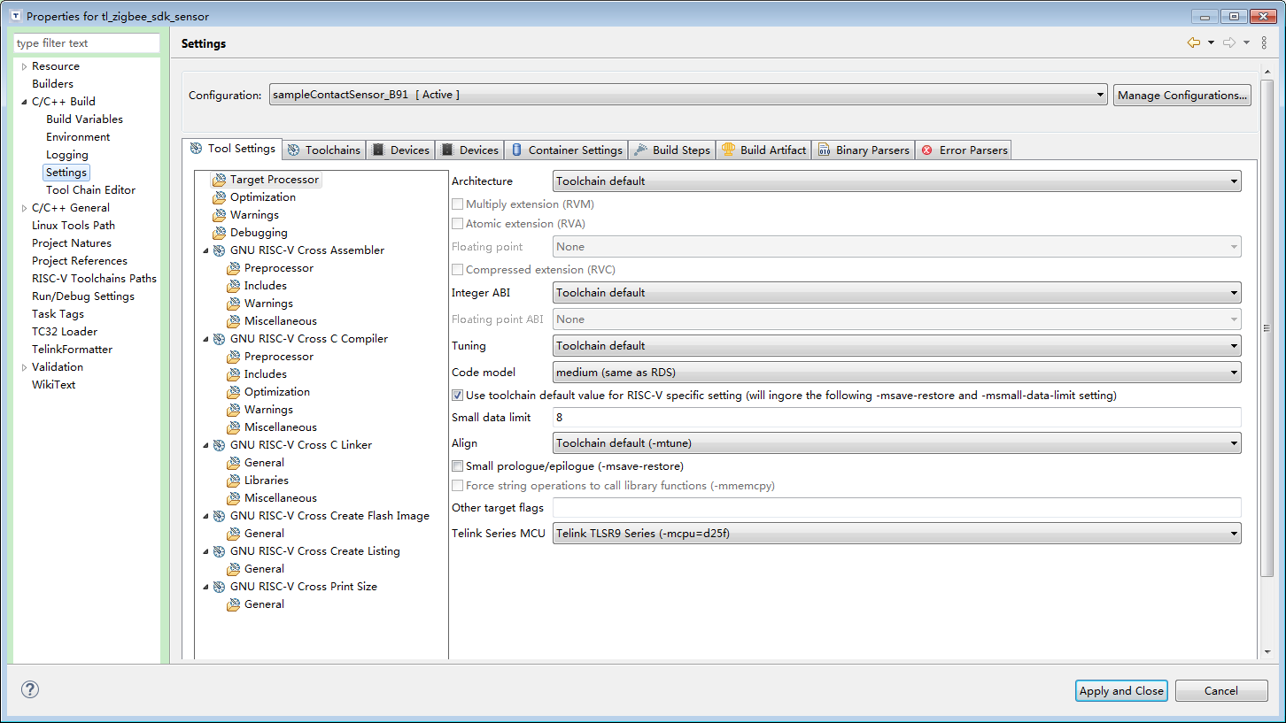Open the Integer ABI dropdown
Image resolution: width=1286 pixels, height=723 pixels.
pyautogui.click(x=897, y=292)
